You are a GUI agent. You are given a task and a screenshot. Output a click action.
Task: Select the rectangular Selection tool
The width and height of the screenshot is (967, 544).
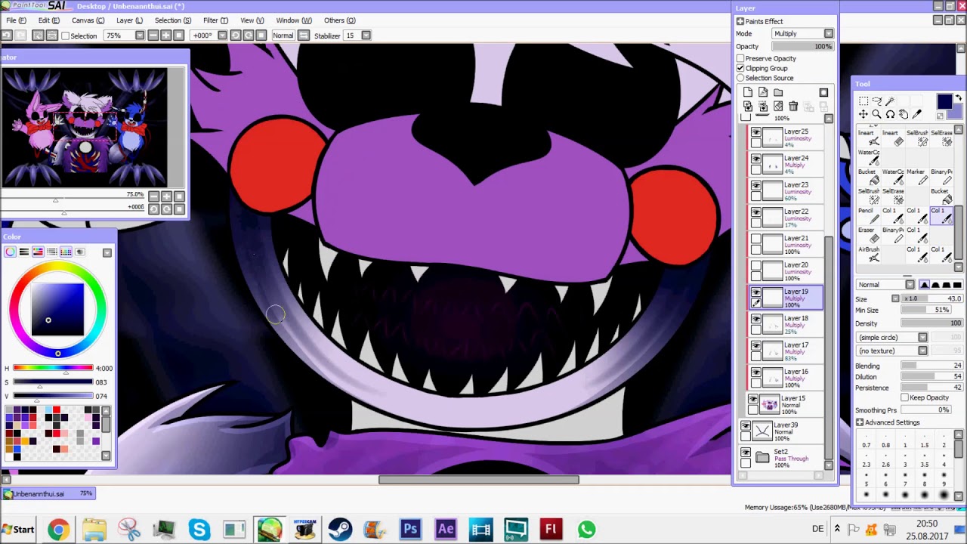(863, 100)
